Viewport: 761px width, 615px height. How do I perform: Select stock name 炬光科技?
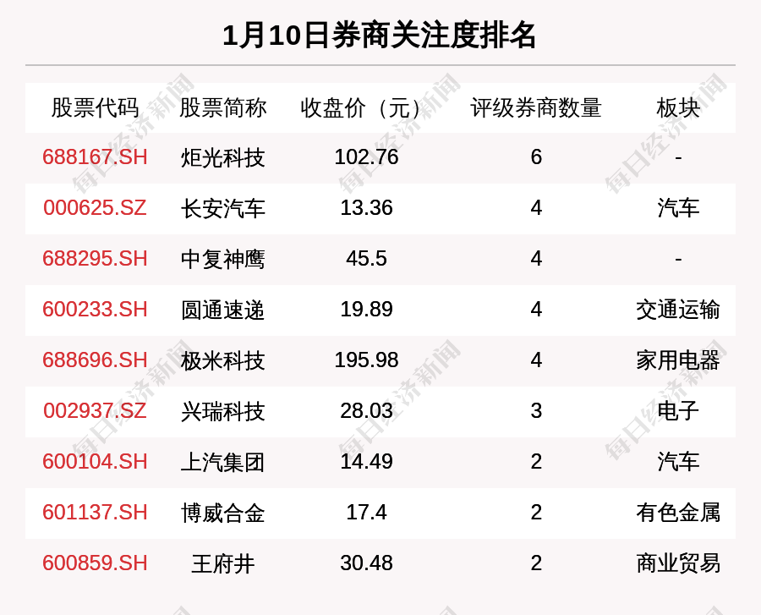point(222,157)
